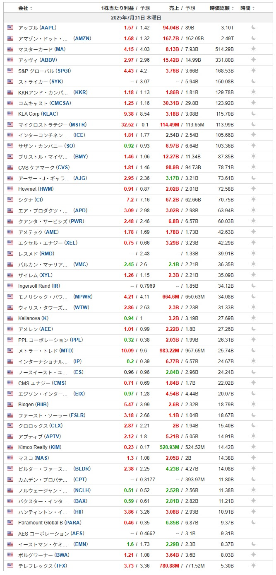Click the moon icon in First Solar (FSLR) row

click(x=254, y=415)
